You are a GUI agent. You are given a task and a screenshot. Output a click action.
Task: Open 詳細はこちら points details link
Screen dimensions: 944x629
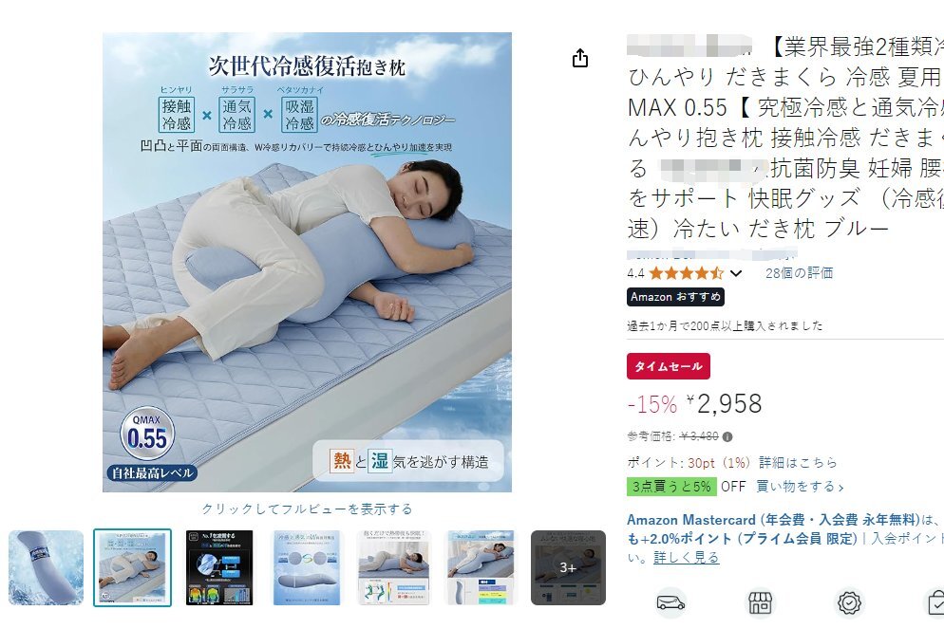click(798, 462)
